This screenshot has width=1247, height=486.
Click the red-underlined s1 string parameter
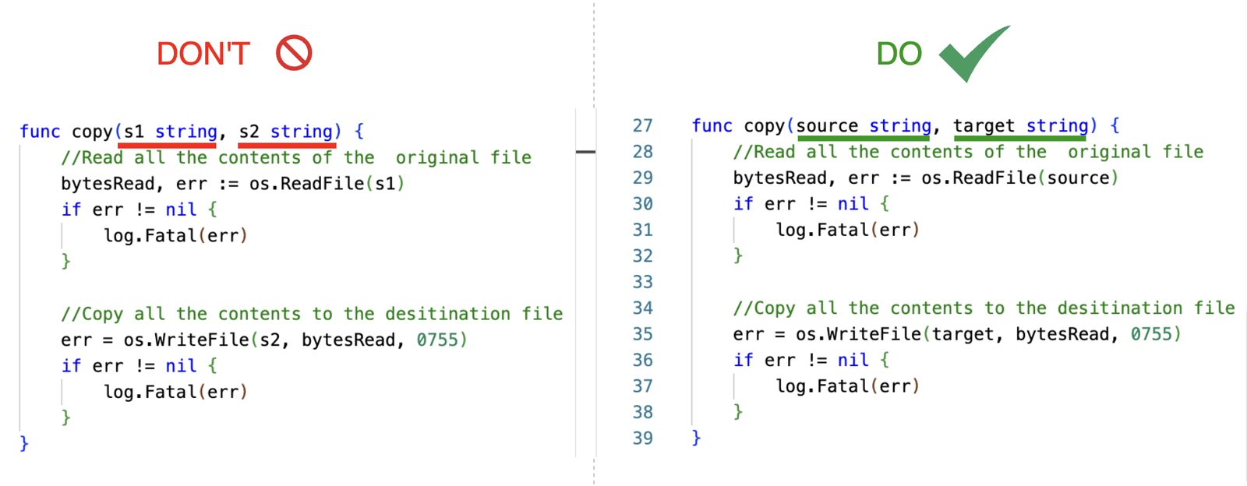[170, 132]
